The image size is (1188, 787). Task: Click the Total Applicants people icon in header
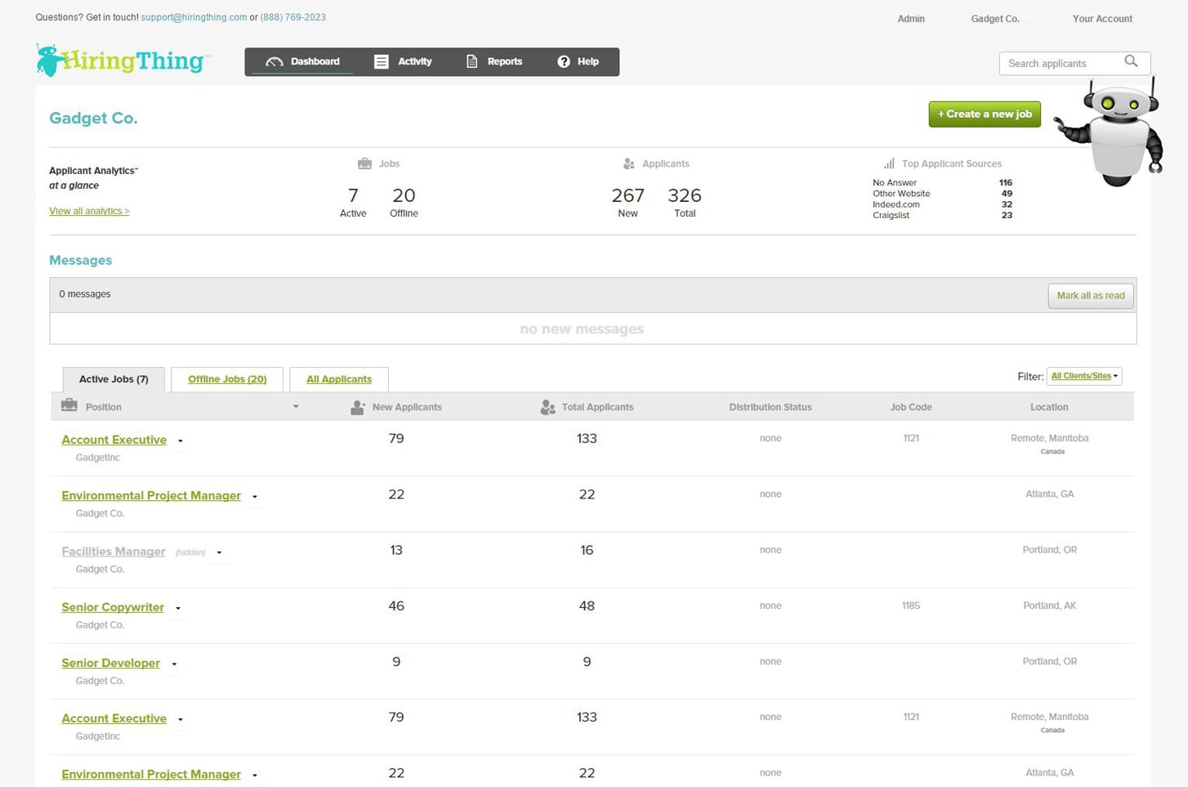pyautogui.click(x=547, y=407)
